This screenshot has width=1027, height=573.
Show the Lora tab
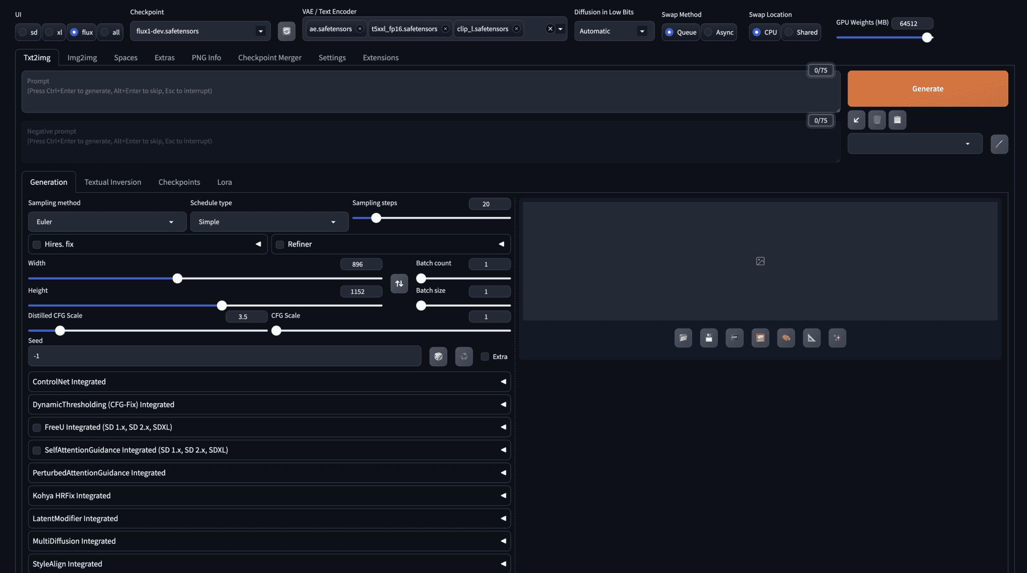(x=224, y=182)
